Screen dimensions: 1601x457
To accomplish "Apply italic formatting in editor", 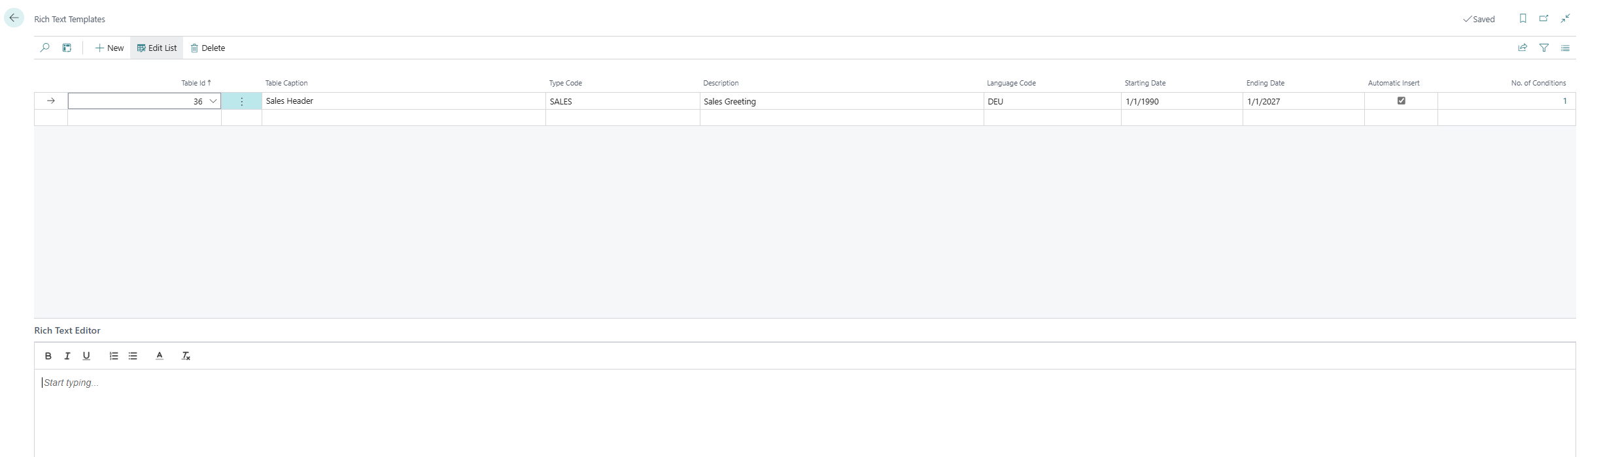I will [67, 356].
